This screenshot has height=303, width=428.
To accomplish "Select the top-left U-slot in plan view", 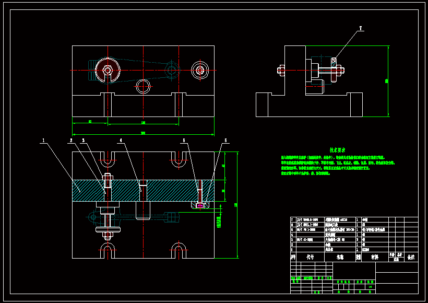I will pyautogui.click(x=108, y=158).
